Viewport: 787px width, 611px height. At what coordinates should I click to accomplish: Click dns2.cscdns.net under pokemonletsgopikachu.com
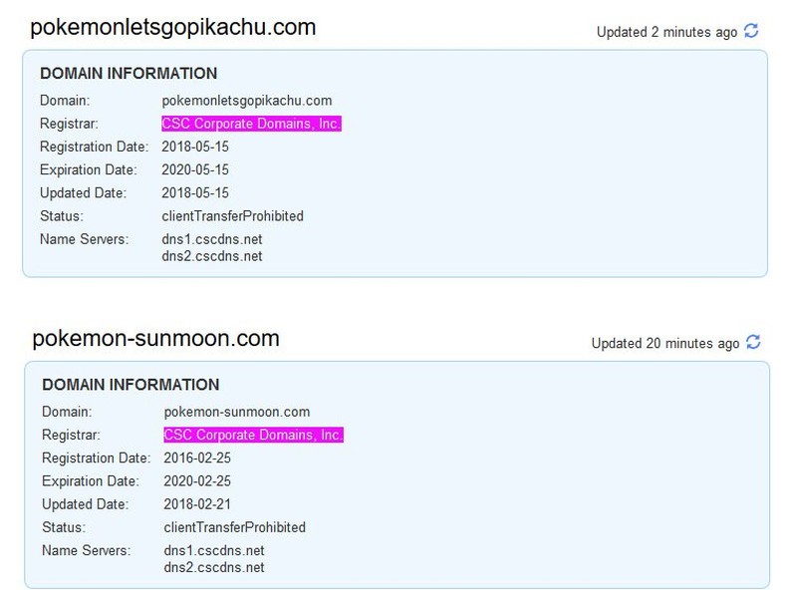pos(211,256)
